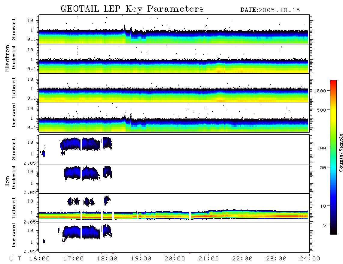Click the Electron "Tailward" panel label
Screen dimensions: 343x264
[14, 88]
